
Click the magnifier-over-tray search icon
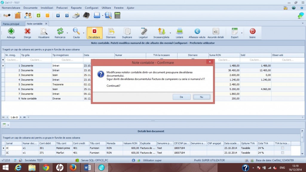click(108, 15)
